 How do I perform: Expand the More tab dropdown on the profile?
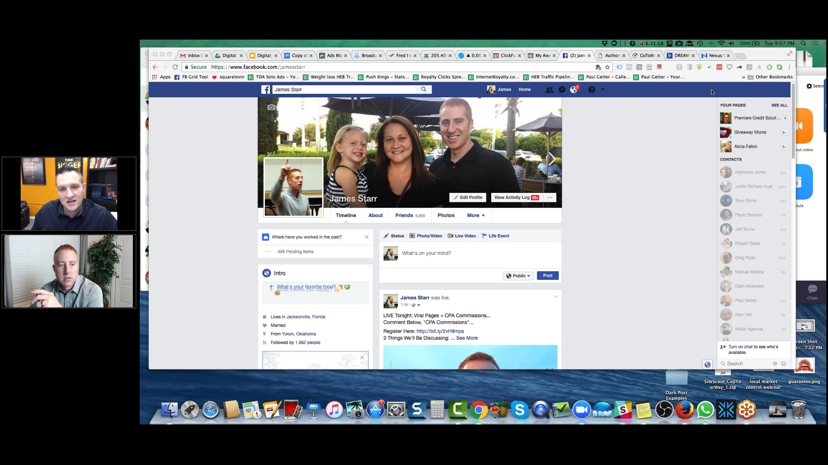pos(475,215)
